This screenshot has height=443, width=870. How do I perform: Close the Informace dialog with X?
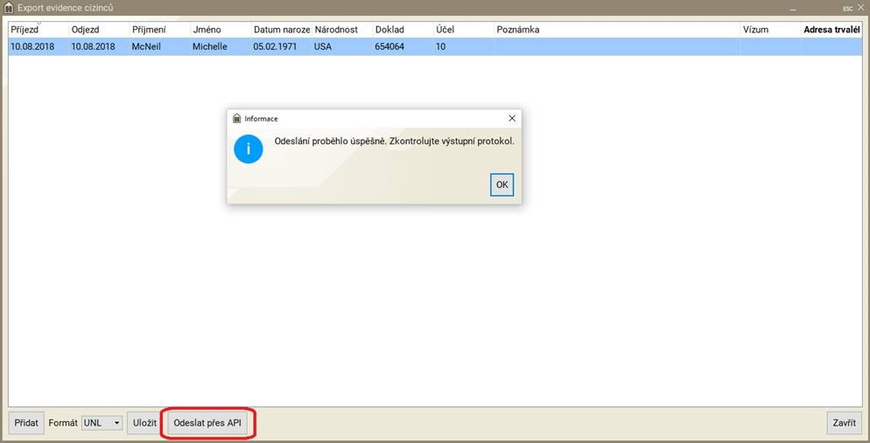pyautogui.click(x=512, y=118)
